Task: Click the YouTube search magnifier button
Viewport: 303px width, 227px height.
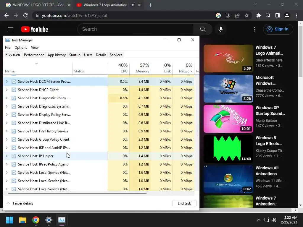Action: point(203,29)
